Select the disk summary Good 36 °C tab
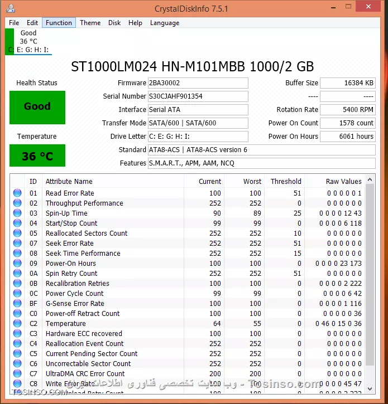The width and height of the screenshot is (388, 404). pos(28,41)
